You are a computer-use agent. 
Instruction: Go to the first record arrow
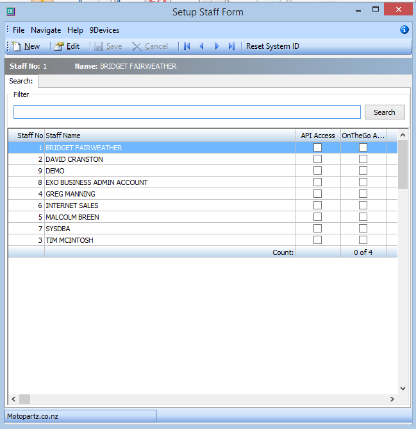[187, 46]
